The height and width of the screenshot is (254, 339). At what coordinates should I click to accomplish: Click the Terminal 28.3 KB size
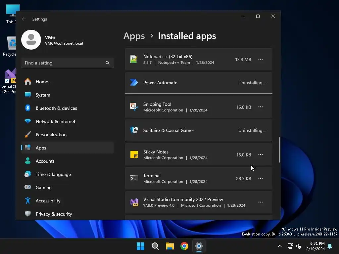[243, 179]
